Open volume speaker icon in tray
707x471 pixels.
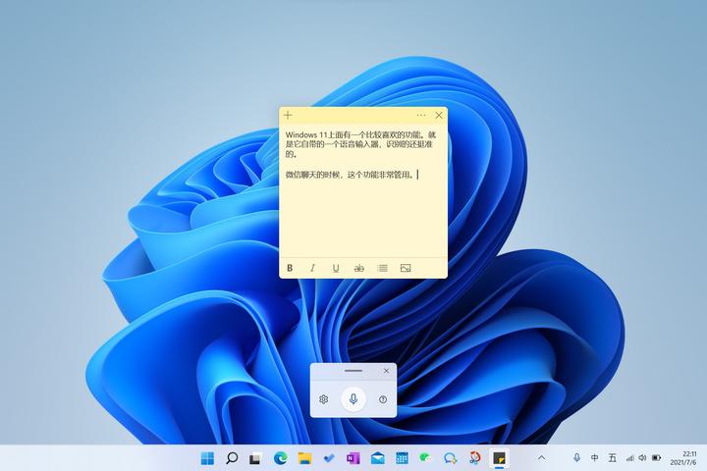[642, 458]
